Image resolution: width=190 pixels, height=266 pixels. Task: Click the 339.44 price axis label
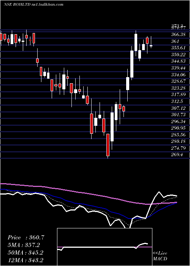179,68
